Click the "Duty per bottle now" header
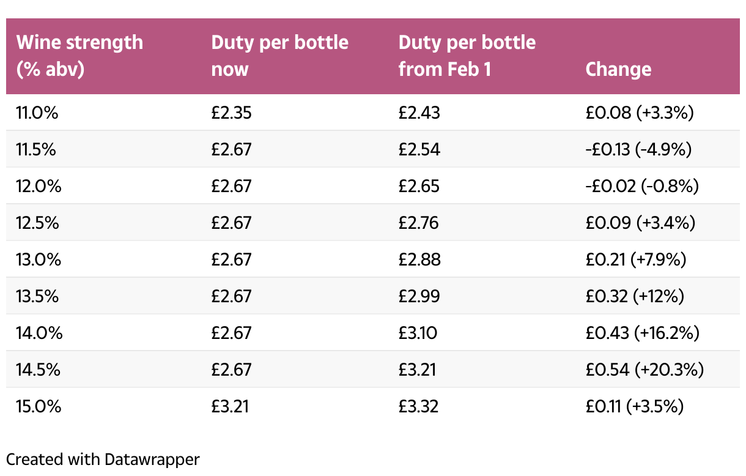 (x=279, y=56)
